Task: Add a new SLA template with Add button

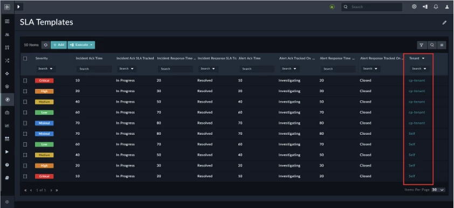Action: (59, 45)
